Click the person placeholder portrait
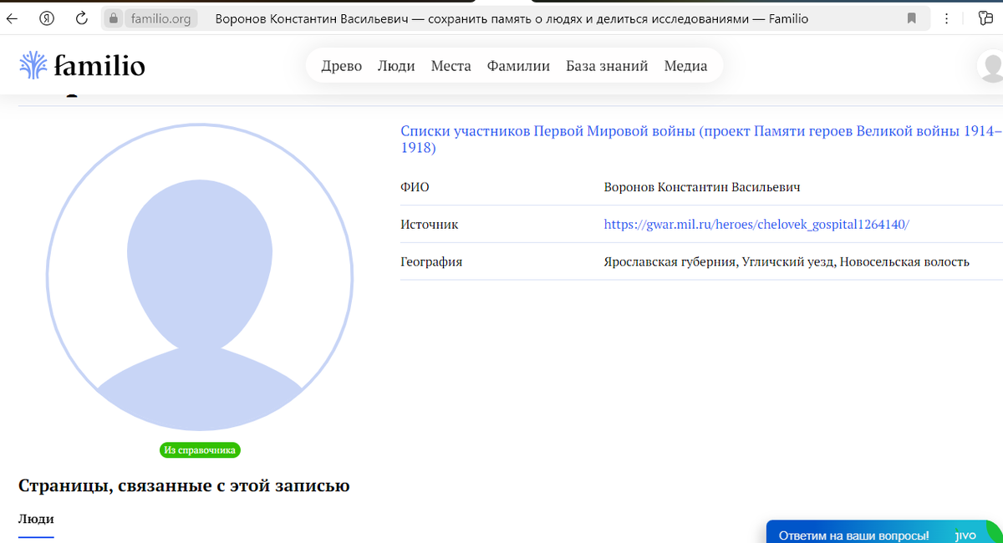Viewport: 1003px width, 543px height. pyautogui.click(x=200, y=277)
